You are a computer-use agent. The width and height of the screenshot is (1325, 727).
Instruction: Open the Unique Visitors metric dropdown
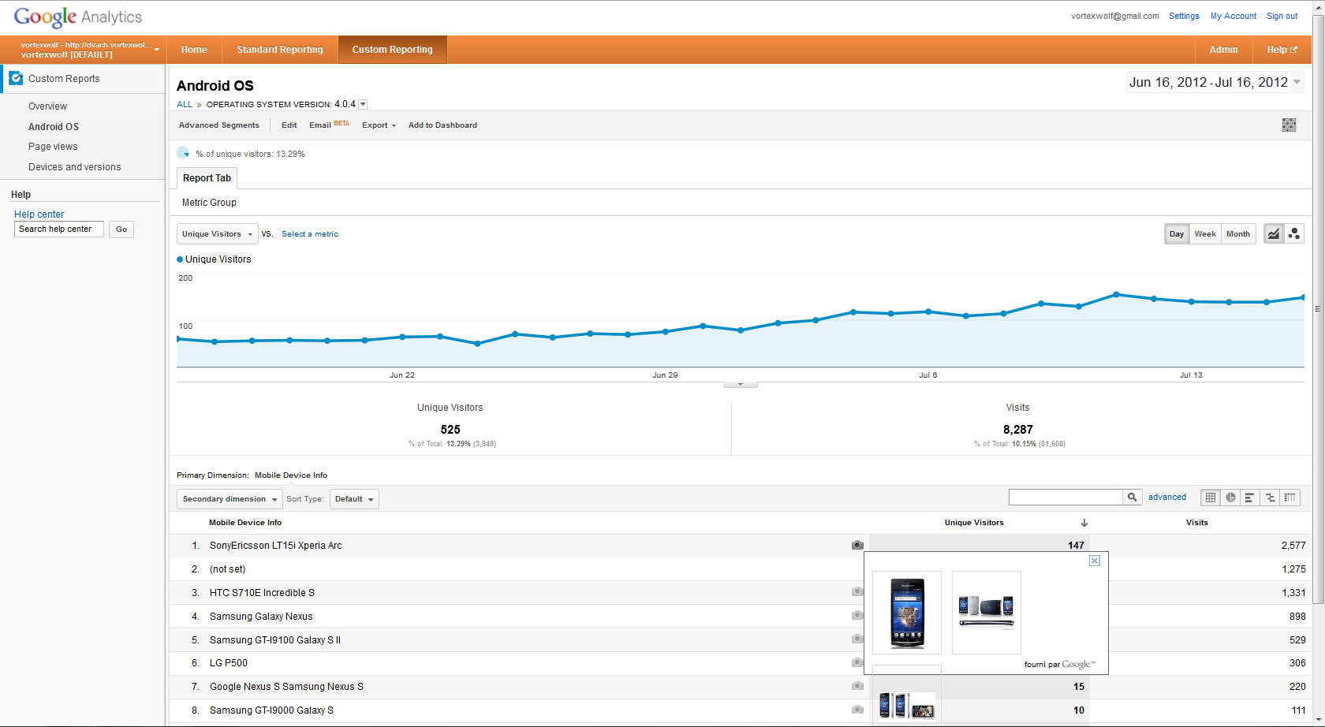point(217,233)
